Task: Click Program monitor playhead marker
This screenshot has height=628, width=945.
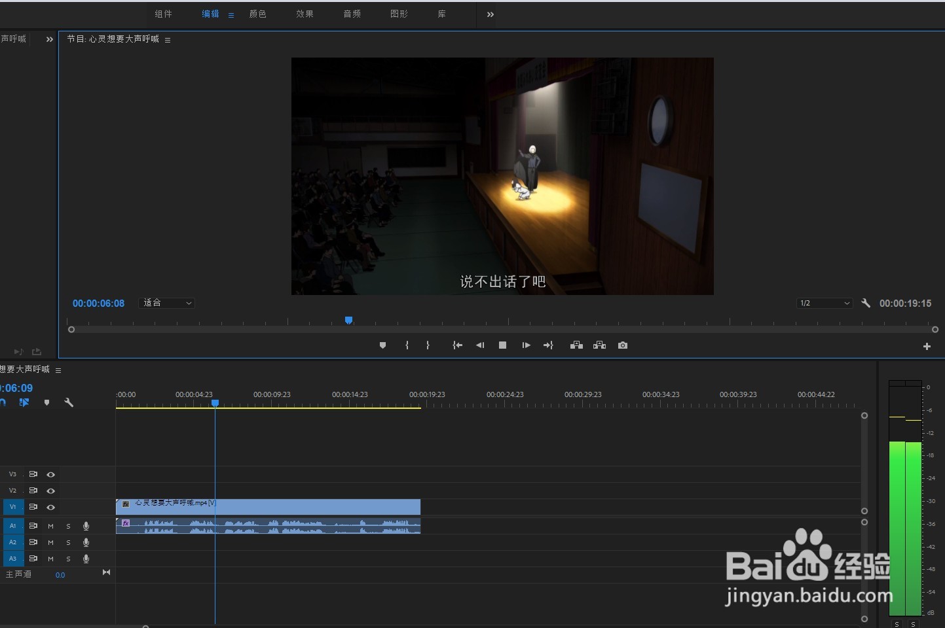Action: tap(349, 320)
